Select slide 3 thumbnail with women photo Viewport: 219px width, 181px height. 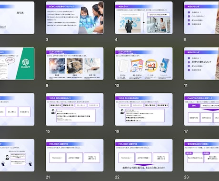(x=75, y=18)
